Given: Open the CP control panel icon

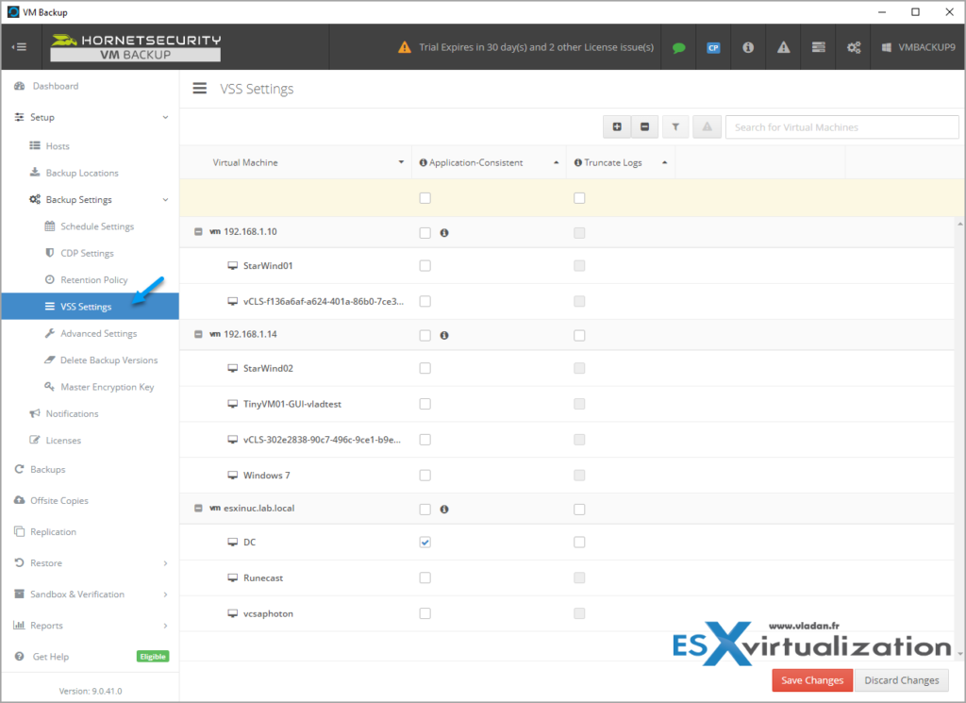Looking at the screenshot, I should point(713,47).
